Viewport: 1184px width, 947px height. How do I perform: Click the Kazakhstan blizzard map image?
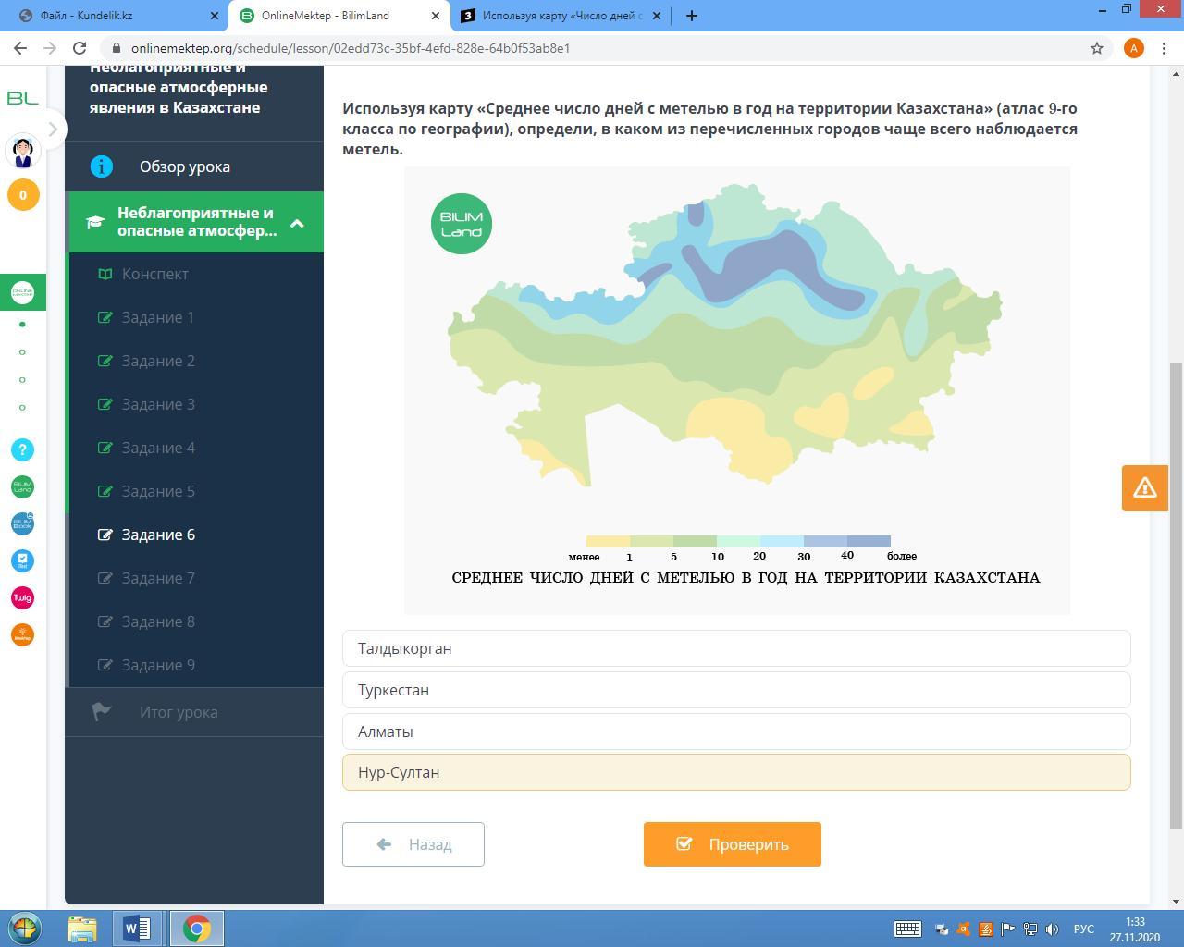(x=735, y=370)
